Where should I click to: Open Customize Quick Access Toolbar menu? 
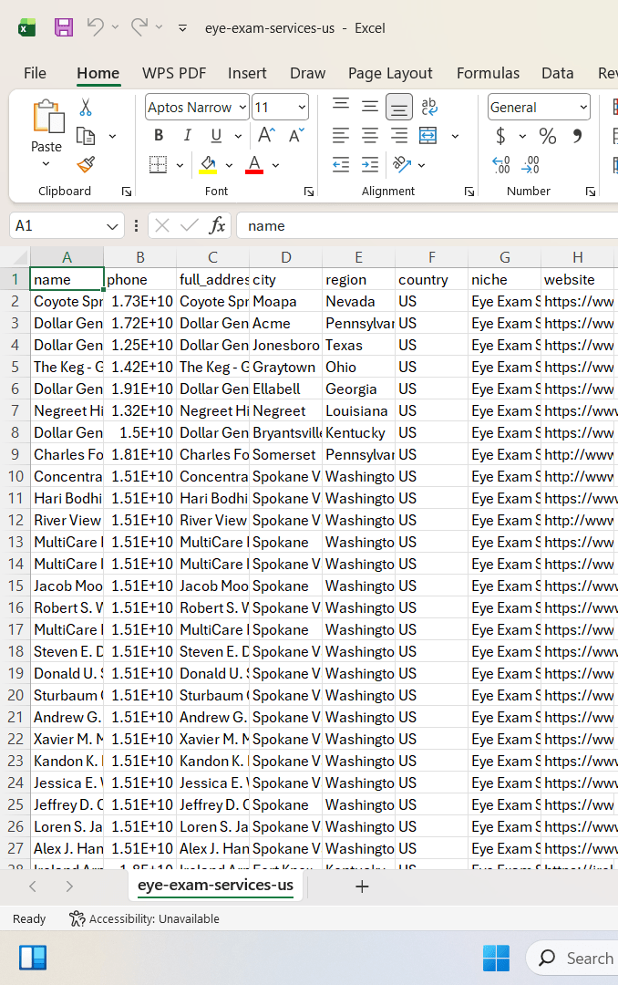[x=183, y=27]
